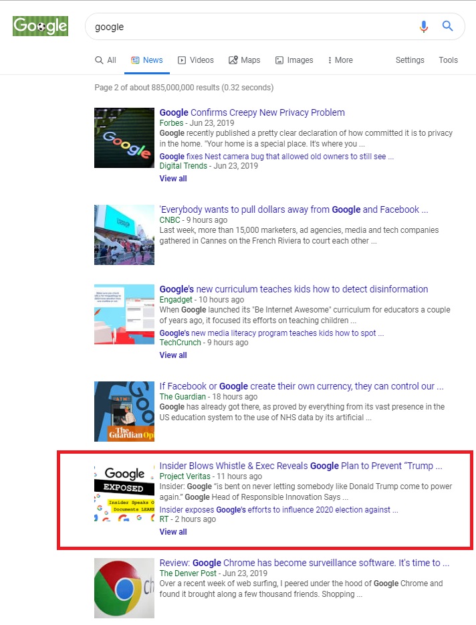Screen dimensions: 476x625
Task: Open RT link about 2020 election influence
Action: coord(278,509)
